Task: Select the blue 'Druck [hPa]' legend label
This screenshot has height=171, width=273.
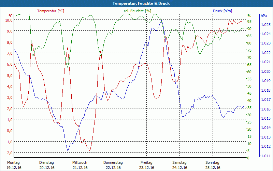Action: (222, 11)
